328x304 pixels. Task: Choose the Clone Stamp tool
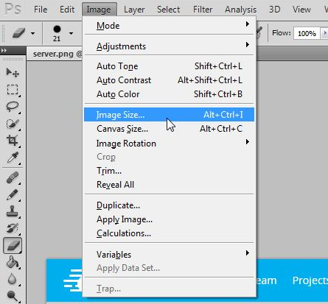coord(13,211)
